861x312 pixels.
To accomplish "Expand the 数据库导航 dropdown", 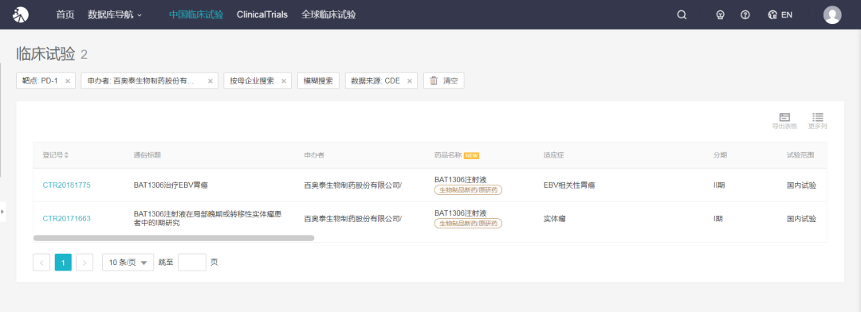I will click(115, 15).
